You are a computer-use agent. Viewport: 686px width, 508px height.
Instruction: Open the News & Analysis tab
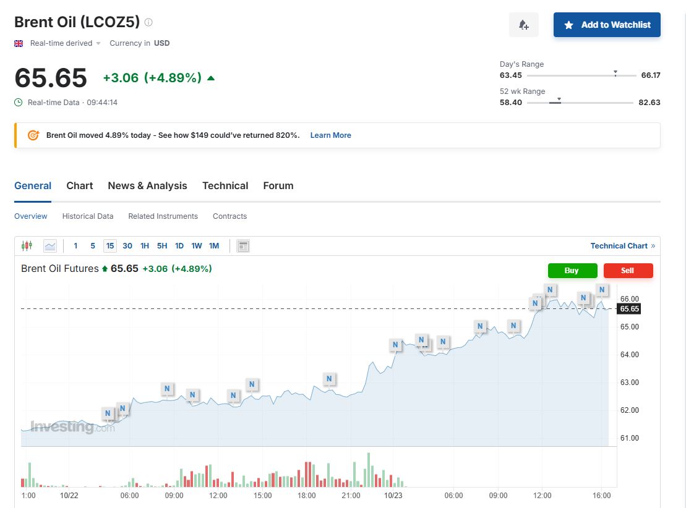tap(147, 186)
